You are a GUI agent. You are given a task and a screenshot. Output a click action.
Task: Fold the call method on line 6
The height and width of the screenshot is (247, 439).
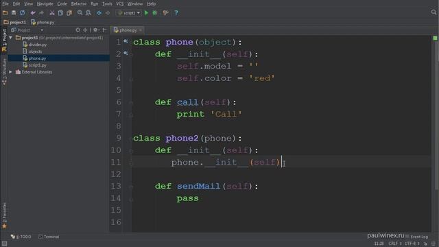point(131,103)
